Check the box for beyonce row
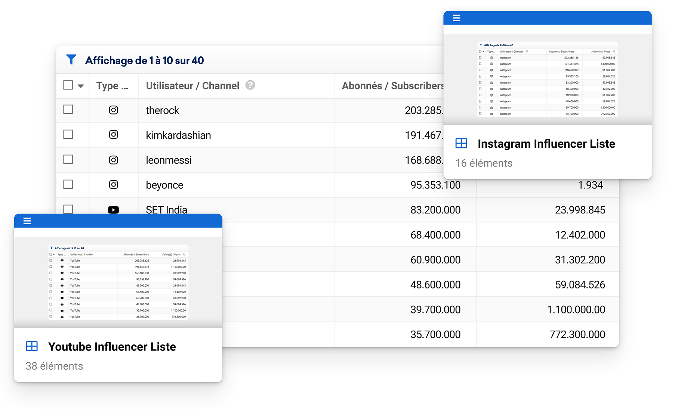The height and width of the screenshot is (409, 675). (68, 184)
